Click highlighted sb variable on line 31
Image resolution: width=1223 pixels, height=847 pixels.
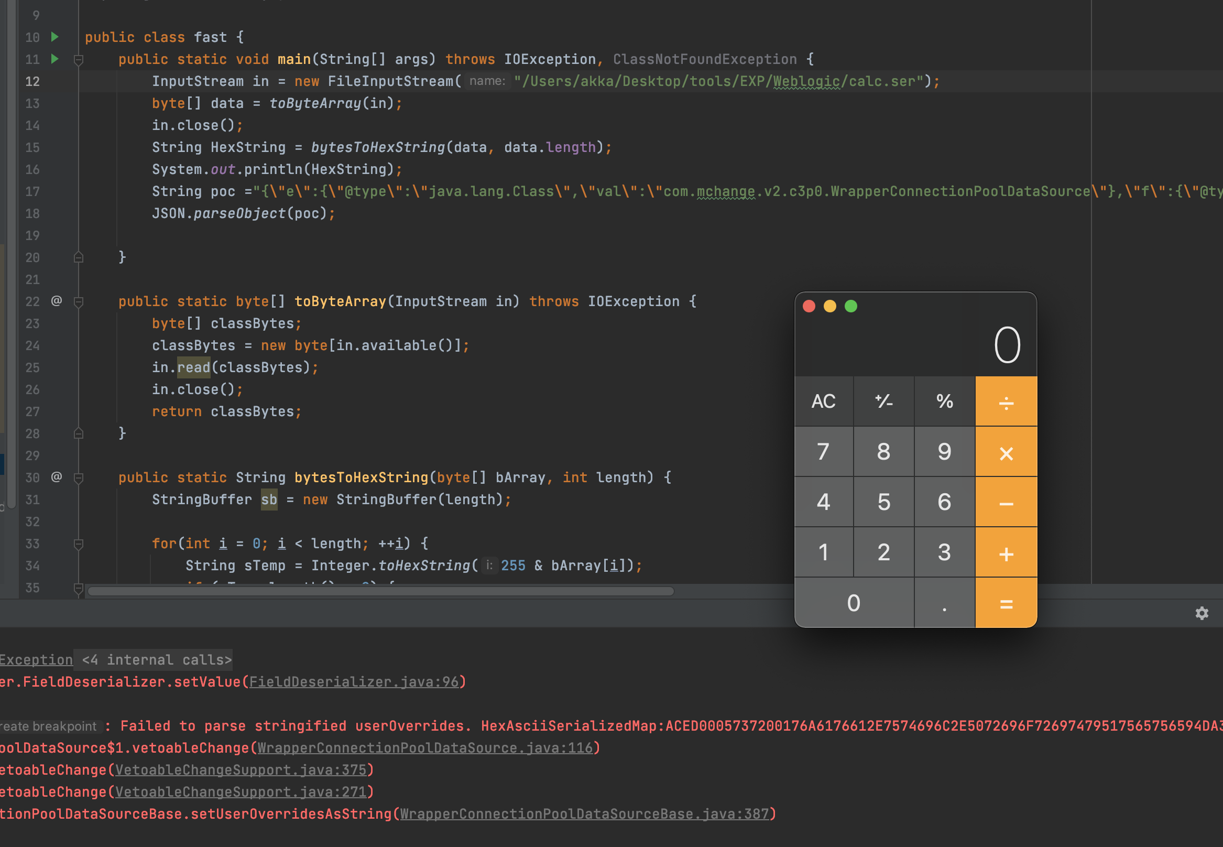[x=269, y=499]
